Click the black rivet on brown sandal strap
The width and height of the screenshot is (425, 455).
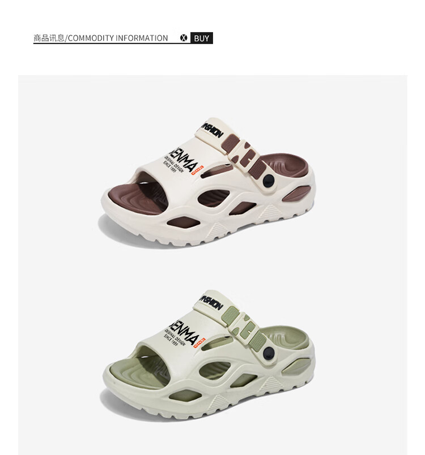tap(269, 181)
